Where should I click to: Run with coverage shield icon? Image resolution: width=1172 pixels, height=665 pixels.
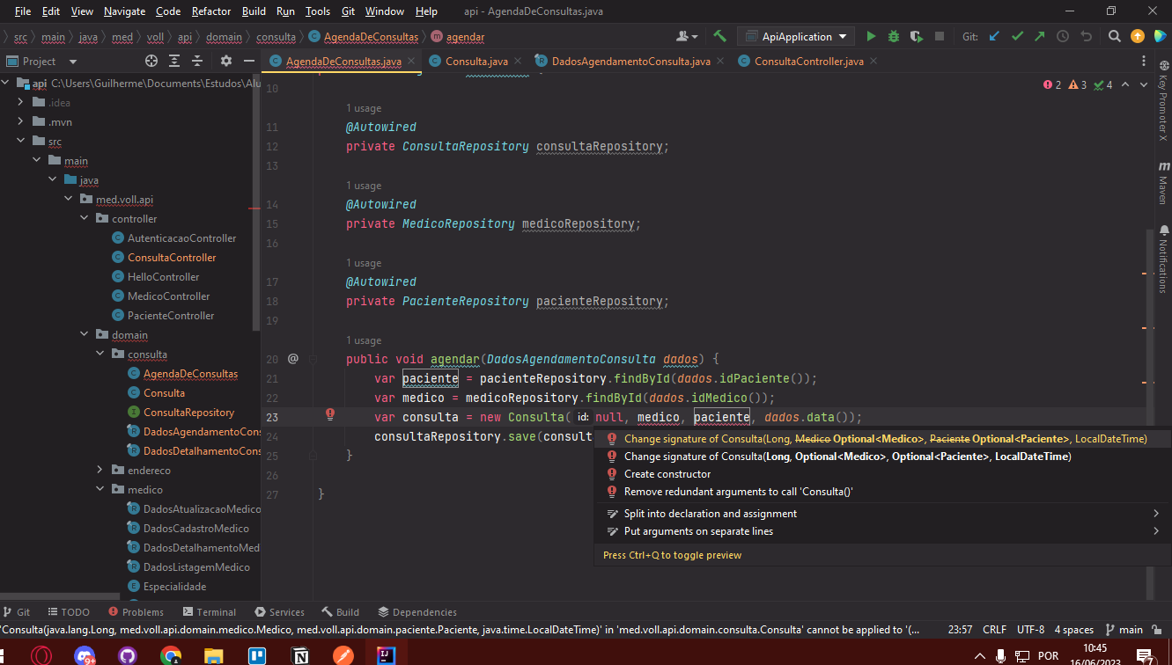tap(917, 36)
